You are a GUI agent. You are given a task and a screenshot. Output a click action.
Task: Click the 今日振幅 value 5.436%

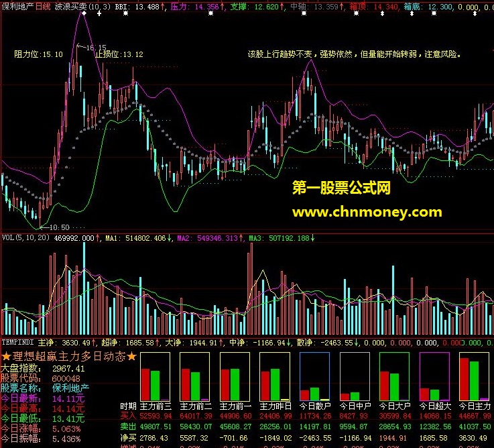[x=66, y=439]
